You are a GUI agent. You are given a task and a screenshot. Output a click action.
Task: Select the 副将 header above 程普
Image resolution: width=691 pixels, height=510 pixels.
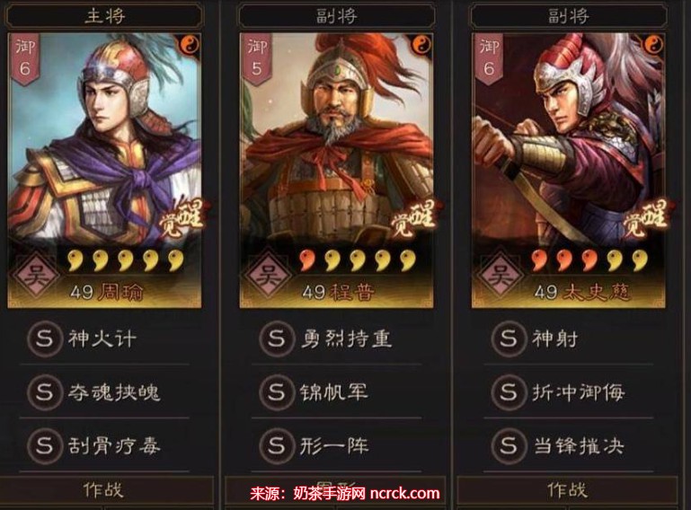click(337, 16)
